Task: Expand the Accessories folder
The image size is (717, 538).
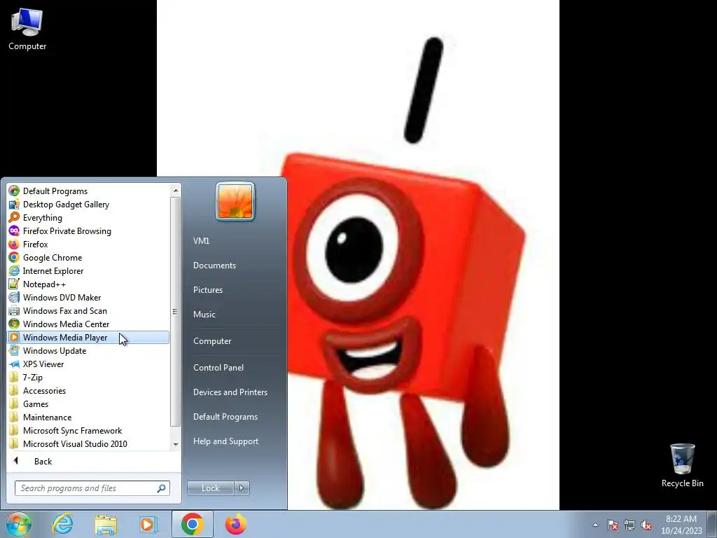Action: click(x=88, y=391)
